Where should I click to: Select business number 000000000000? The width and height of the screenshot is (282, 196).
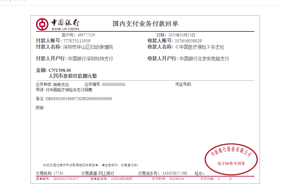coord(114,85)
